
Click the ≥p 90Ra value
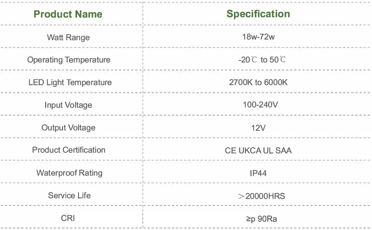261,219
